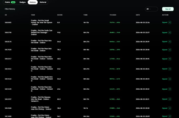Click share icon for entry 5026985
The width and height of the screenshot is (179, 118).
coord(170,22)
